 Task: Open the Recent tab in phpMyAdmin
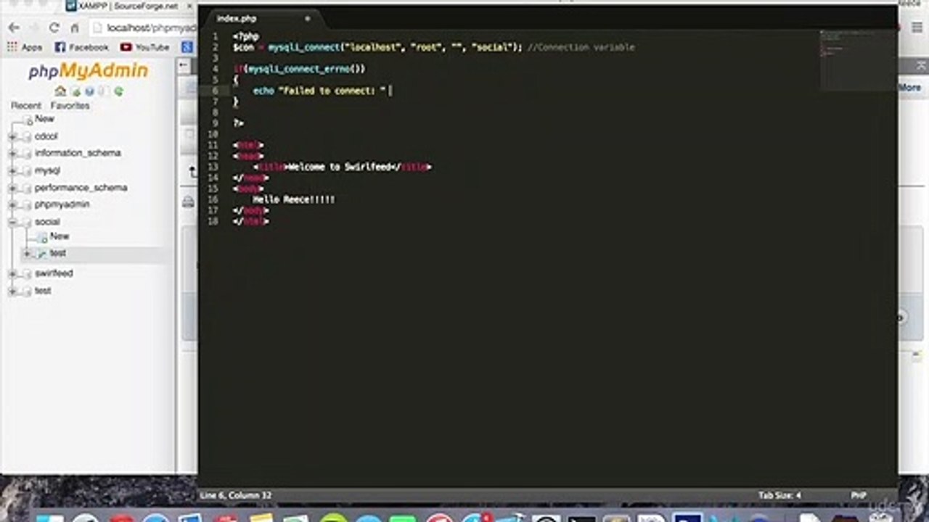(x=26, y=106)
